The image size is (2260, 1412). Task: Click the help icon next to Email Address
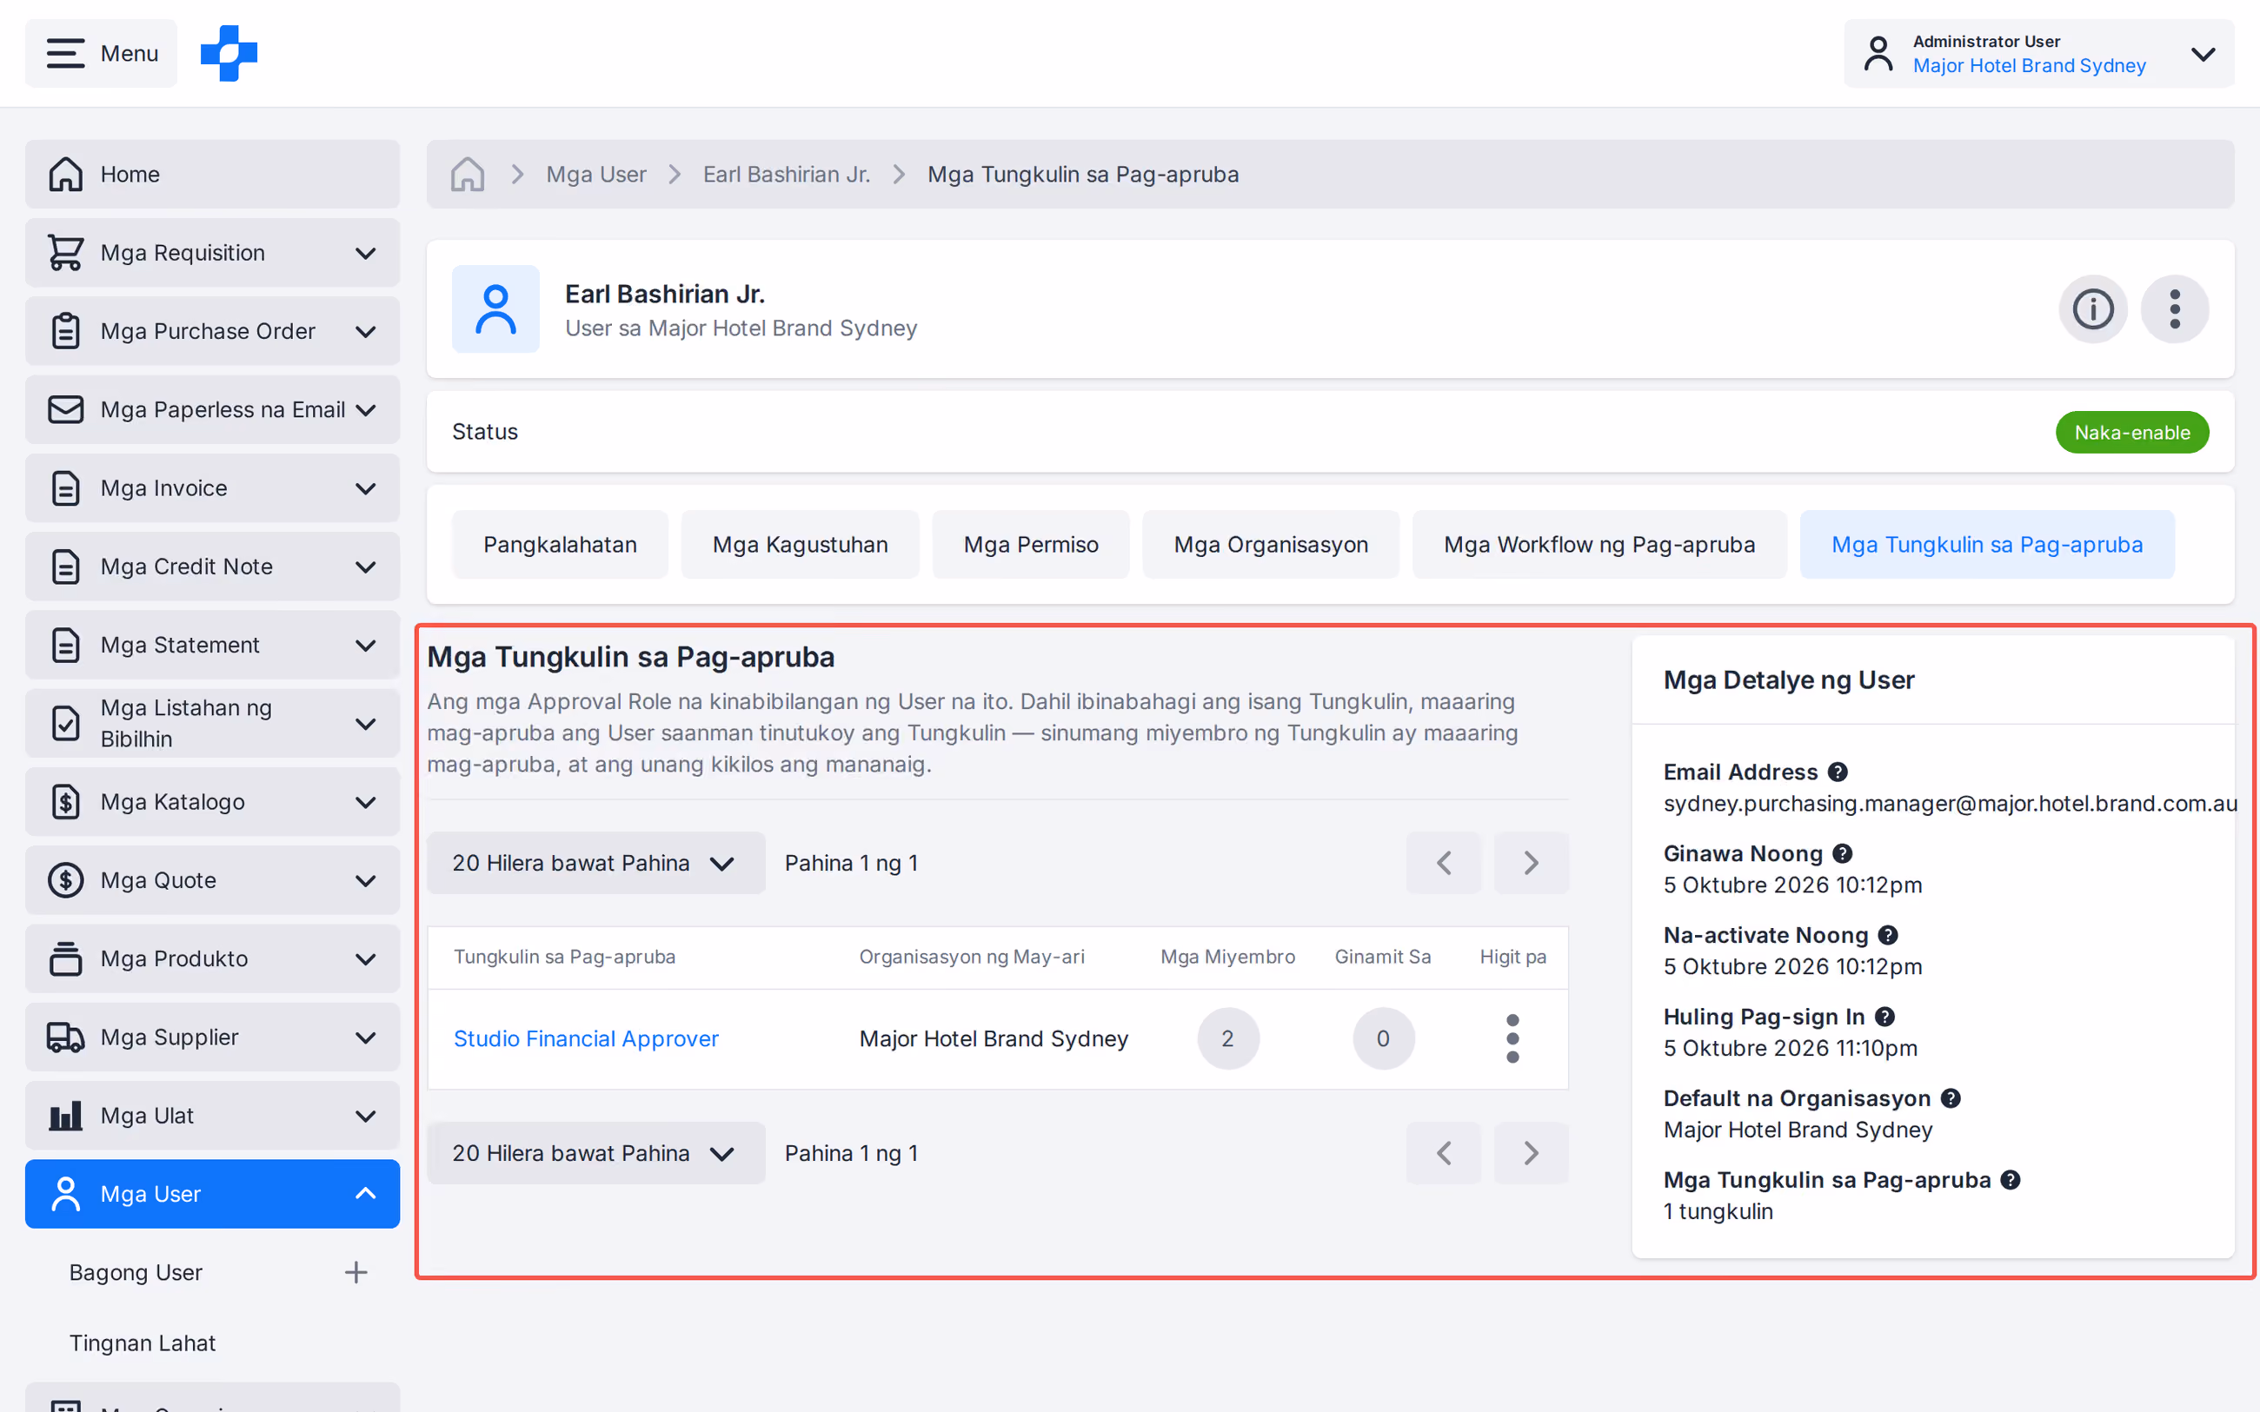1838,772
